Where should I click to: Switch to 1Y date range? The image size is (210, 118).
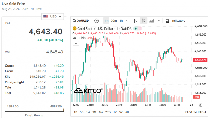115,112
